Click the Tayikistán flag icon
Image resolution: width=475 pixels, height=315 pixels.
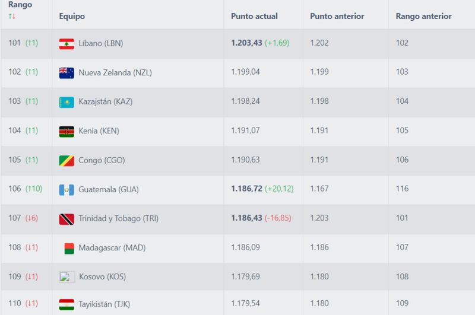(66, 304)
